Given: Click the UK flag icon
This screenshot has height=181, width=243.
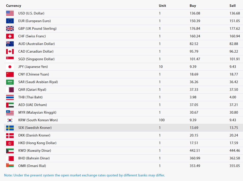Looking at the screenshot, I should pyautogui.click(x=10, y=28).
